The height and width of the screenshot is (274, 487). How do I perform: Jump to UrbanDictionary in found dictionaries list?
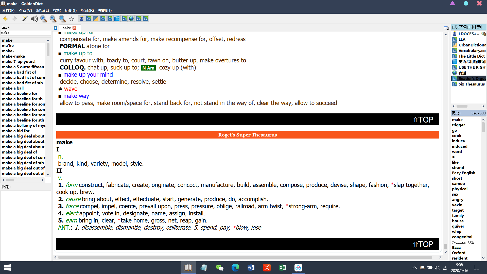pyautogui.click(x=469, y=45)
